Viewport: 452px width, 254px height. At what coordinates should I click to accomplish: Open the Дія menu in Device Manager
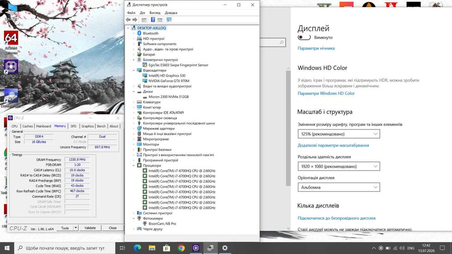(x=142, y=13)
